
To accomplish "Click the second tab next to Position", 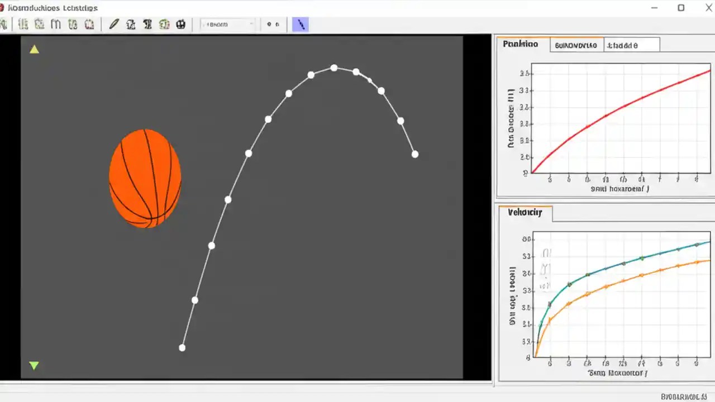I will pyautogui.click(x=575, y=45).
